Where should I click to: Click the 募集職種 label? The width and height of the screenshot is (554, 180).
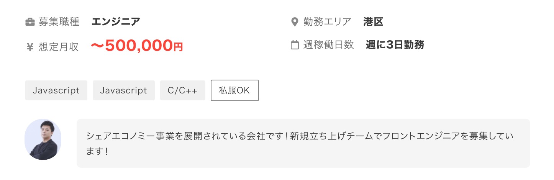(x=59, y=22)
